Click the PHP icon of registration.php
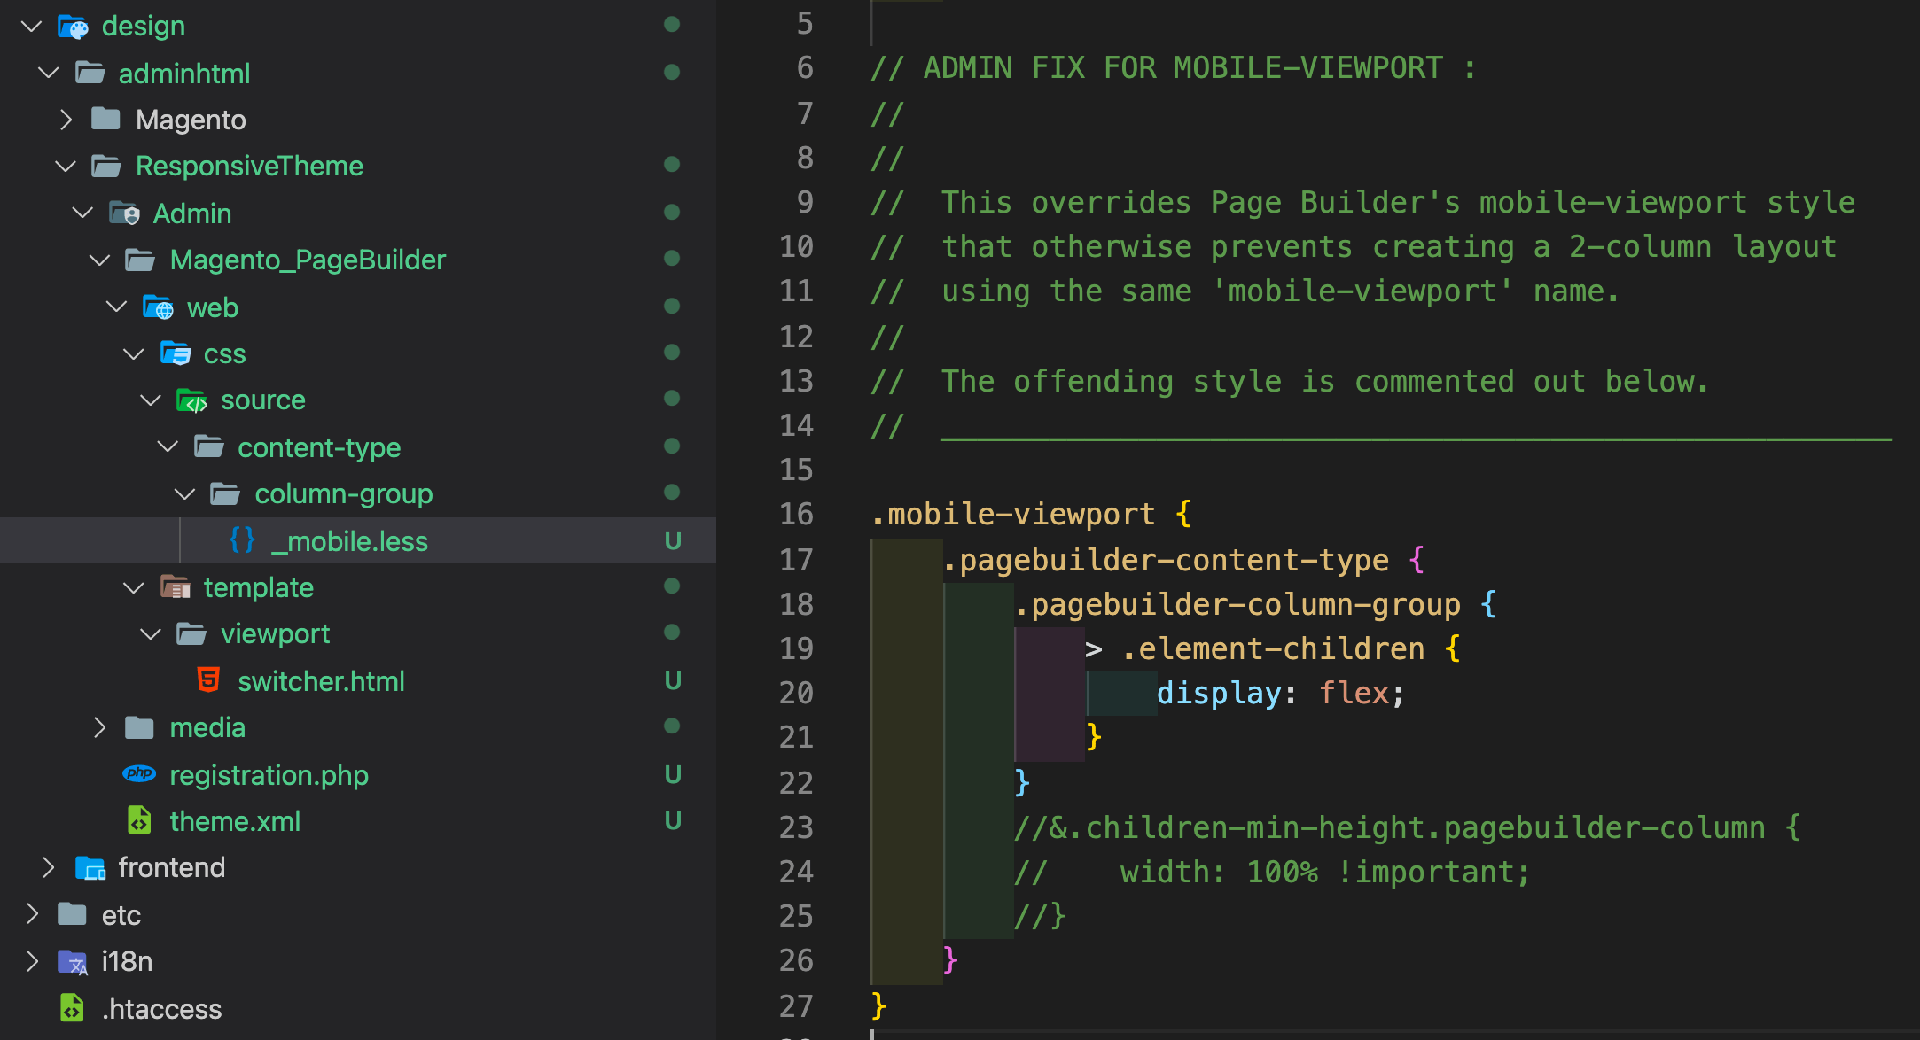1920x1040 pixels. 139,773
